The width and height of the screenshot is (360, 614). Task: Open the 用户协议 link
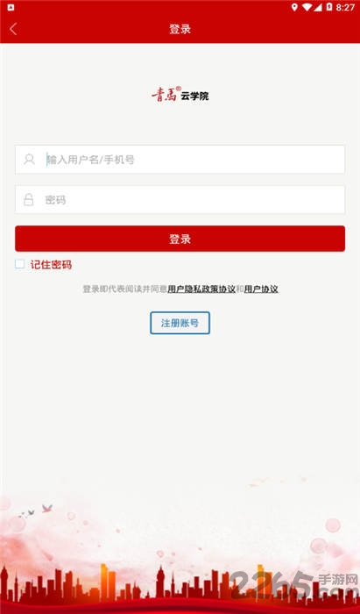click(261, 289)
